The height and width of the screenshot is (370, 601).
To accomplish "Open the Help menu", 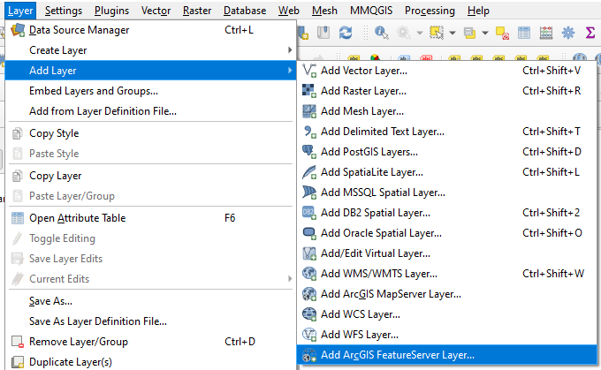I will point(478,11).
